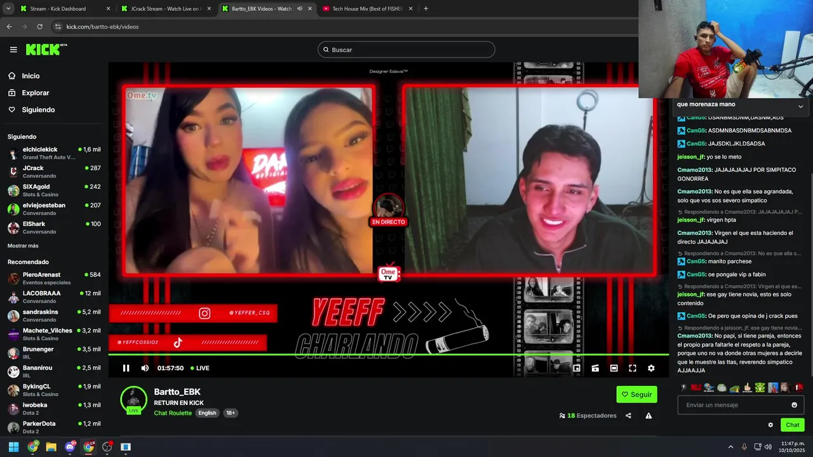813x457 pixels.
Task: Open Bananirou recommended channel
Action: (x=54, y=371)
